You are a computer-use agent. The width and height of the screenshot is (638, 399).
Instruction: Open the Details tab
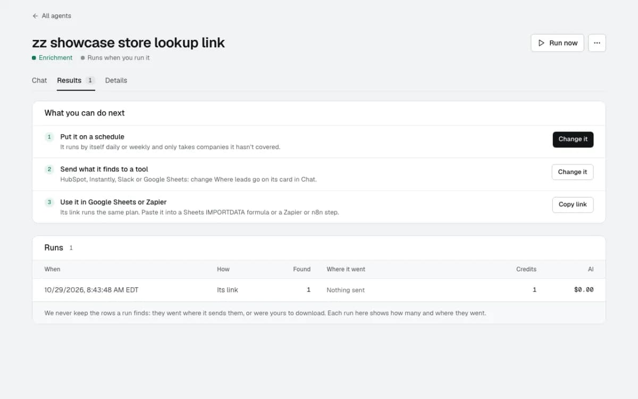116,80
